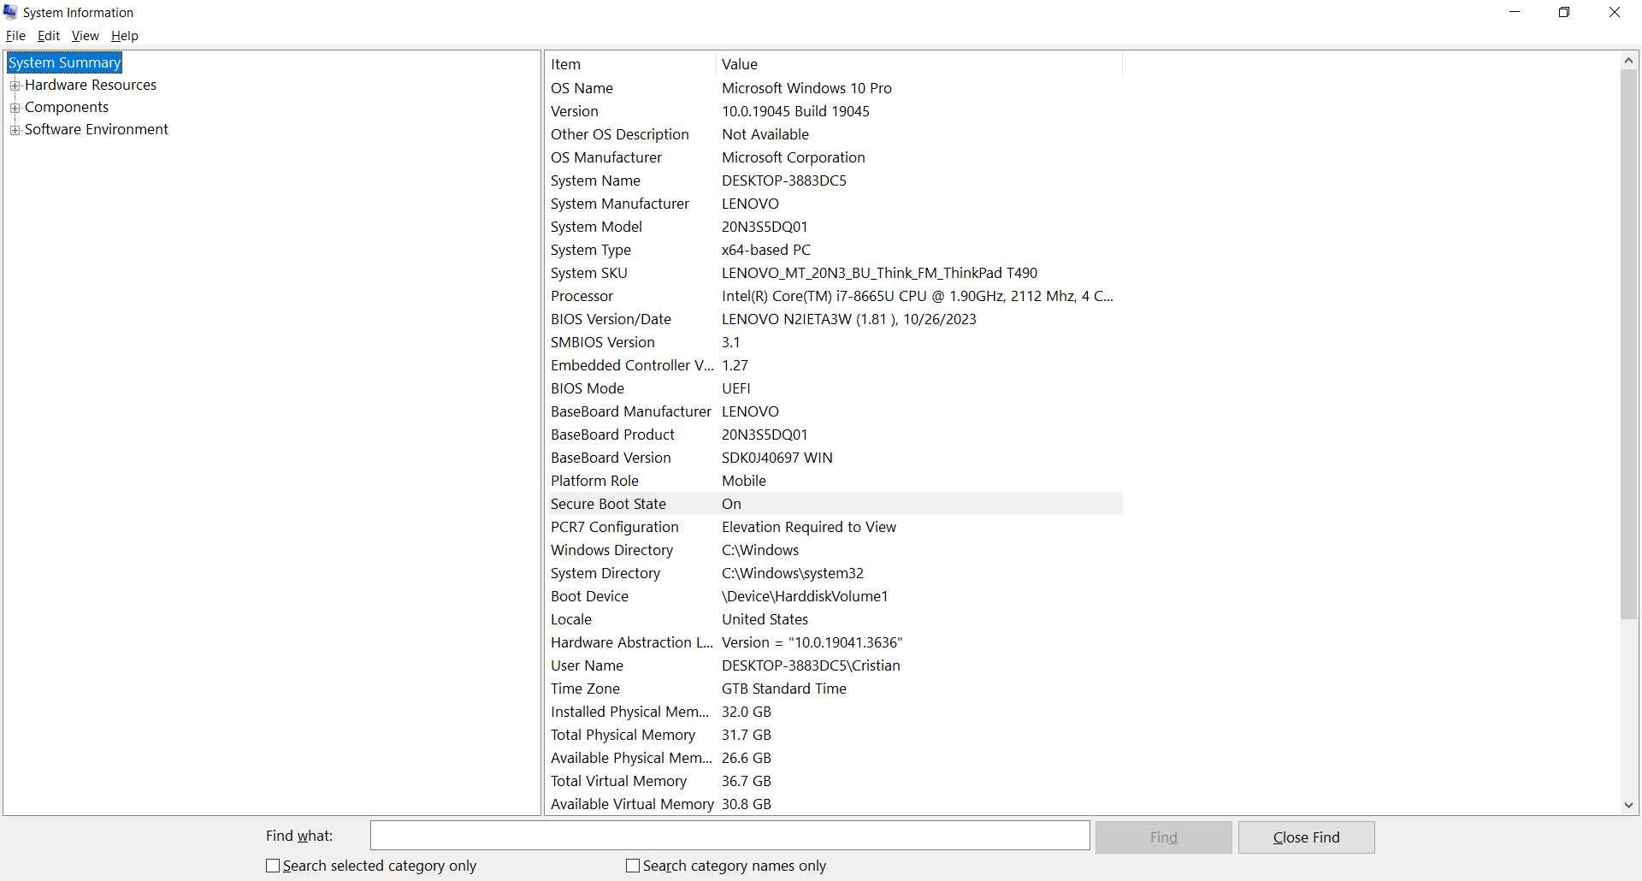Screen dimensions: 1642x881
Task: Select the Other OS Description row
Action: 834,134
